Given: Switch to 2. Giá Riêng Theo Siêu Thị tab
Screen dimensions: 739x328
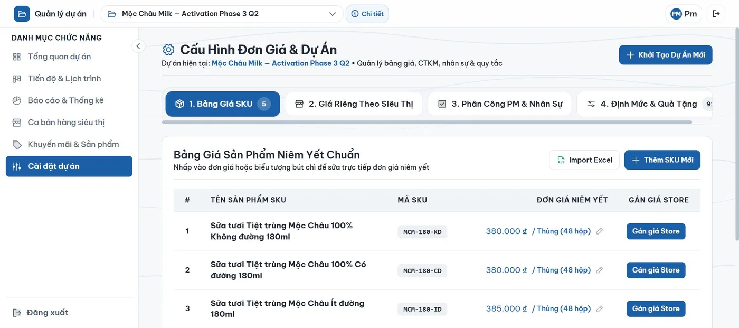Looking at the screenshot, I should click(354, 104).
